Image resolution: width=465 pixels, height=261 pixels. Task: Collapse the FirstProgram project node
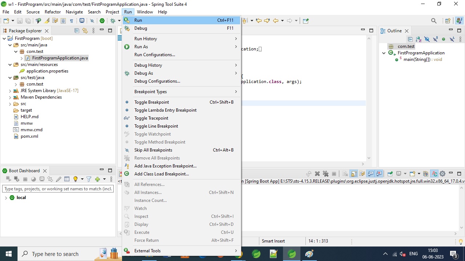[4, 38]
